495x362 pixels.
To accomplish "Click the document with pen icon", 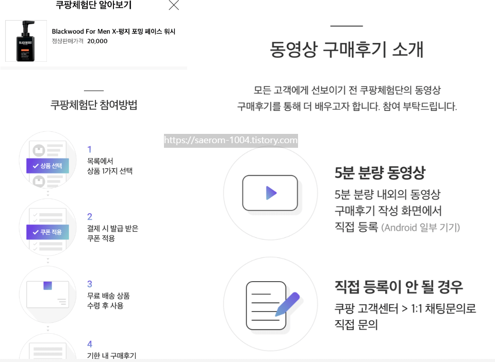I will pos(270,304).
